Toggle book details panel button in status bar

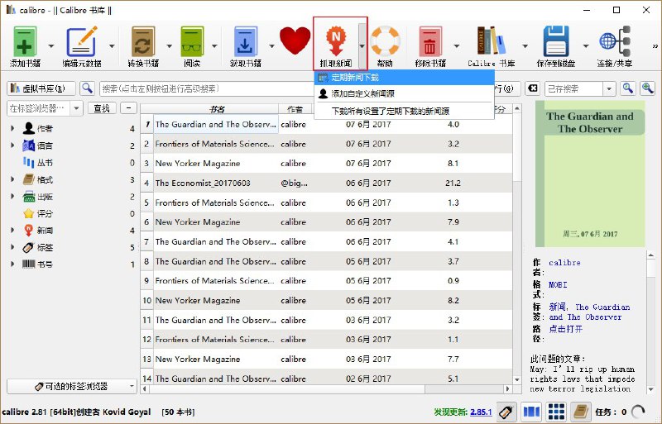[x=582, y=411]
